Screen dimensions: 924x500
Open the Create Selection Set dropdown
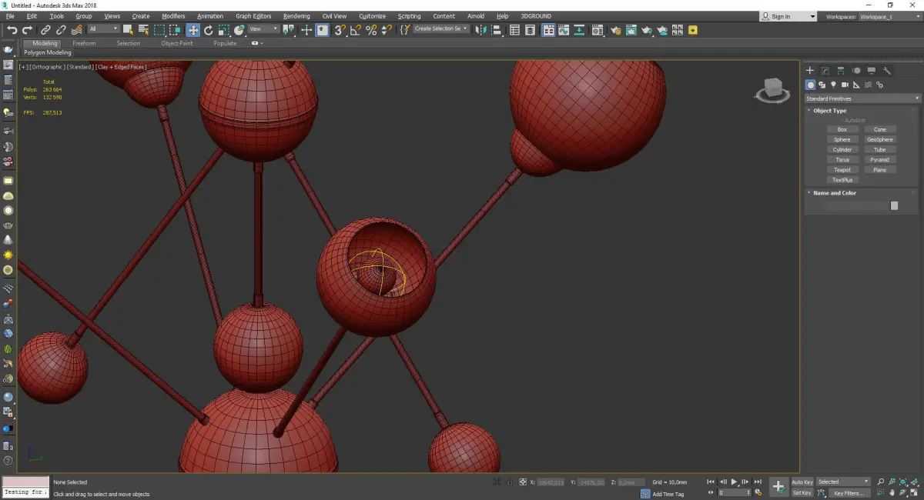pos(441,29)
